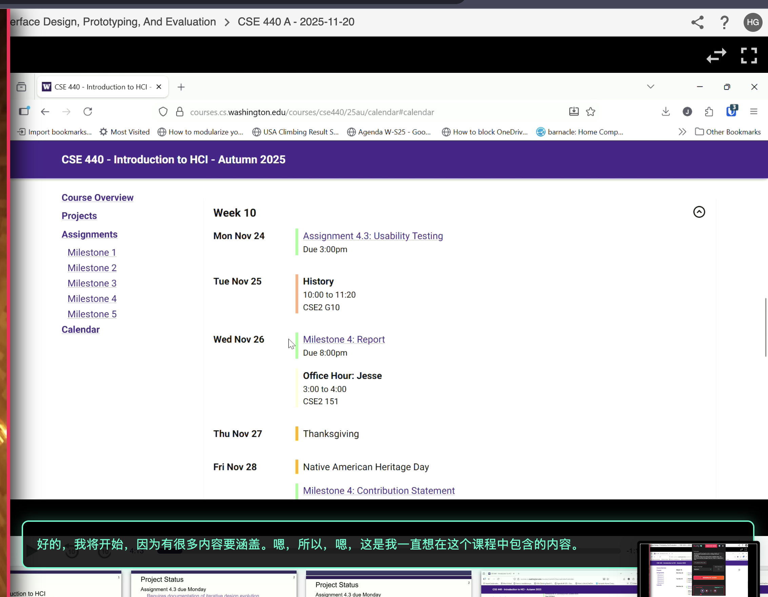Enter fullscreen video mode
Image resolution: width=768 pixels, height=597 pixels.
pyautogui.click(x=749, y=56)
